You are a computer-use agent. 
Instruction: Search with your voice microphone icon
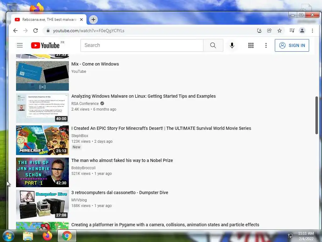pos(232,45)
